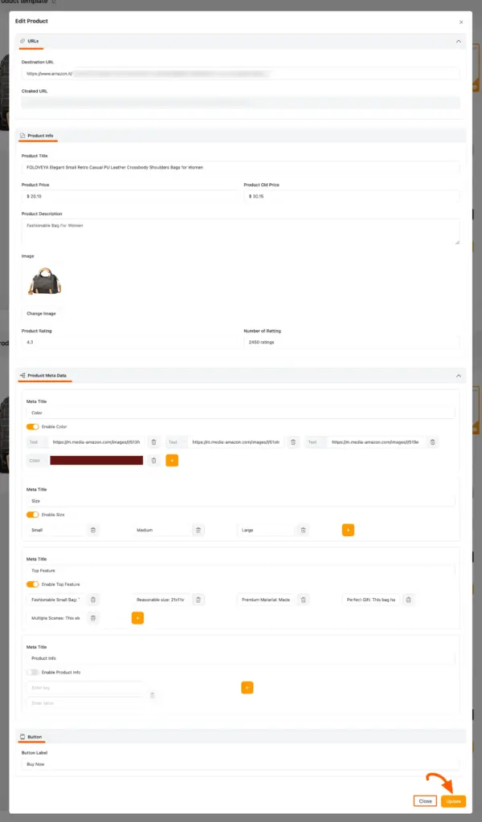Select the Product Meta Data section header
This screenshot has width=482, height=822.
[x=241, y=376]
